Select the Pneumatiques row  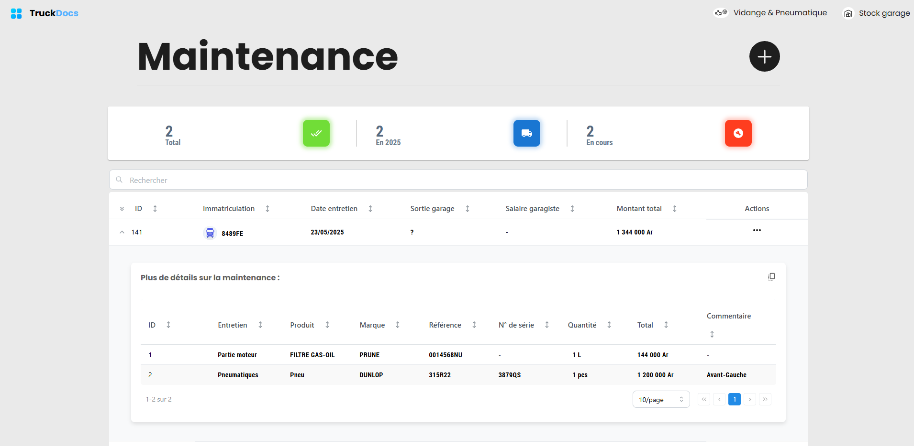point(458,375)
